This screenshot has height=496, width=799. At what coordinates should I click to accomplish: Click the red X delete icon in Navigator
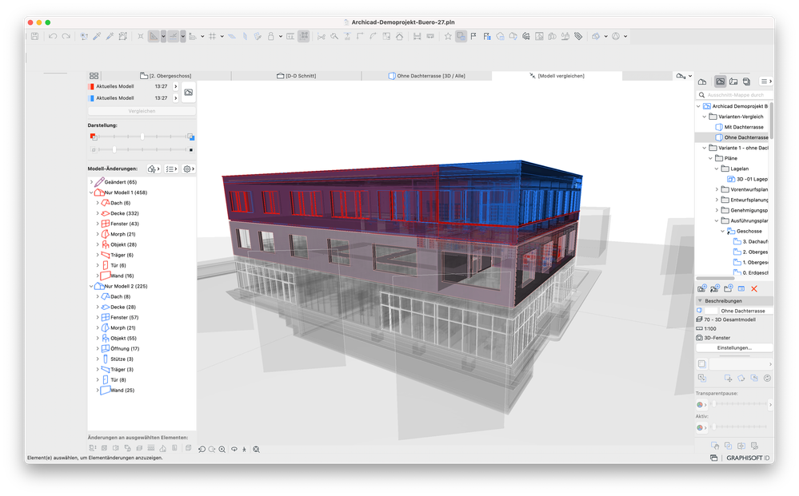754,289
